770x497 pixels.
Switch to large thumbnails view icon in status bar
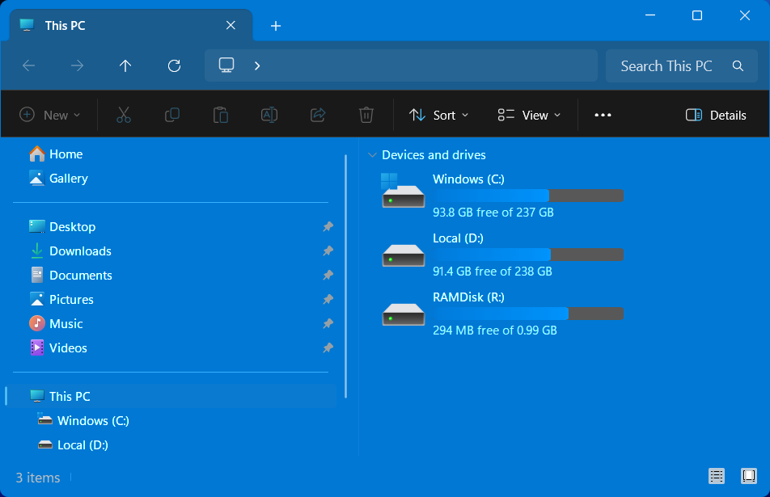pos(749,476)
